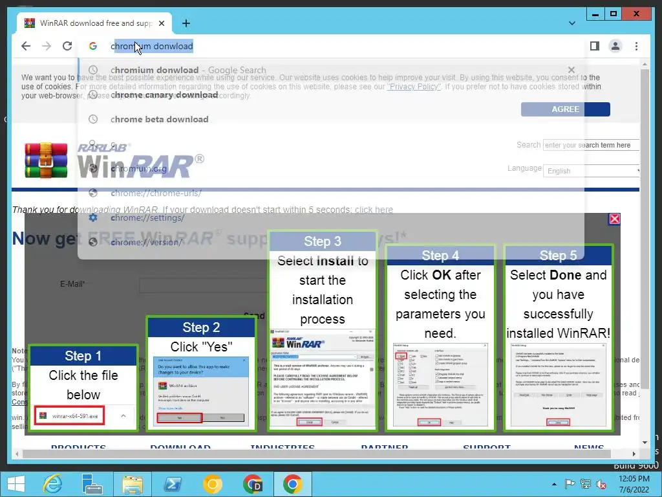
Task: Close the WinRAR download tab
Action: click(x=161, y=23)
